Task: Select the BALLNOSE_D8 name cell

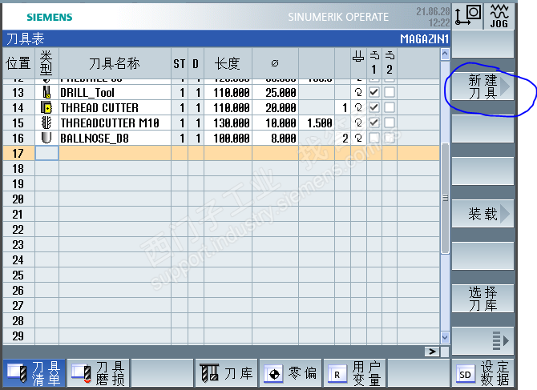Action: pos(115,138)
